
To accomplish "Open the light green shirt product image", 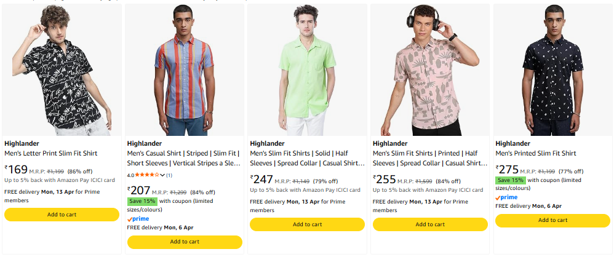I will [307, 69].
